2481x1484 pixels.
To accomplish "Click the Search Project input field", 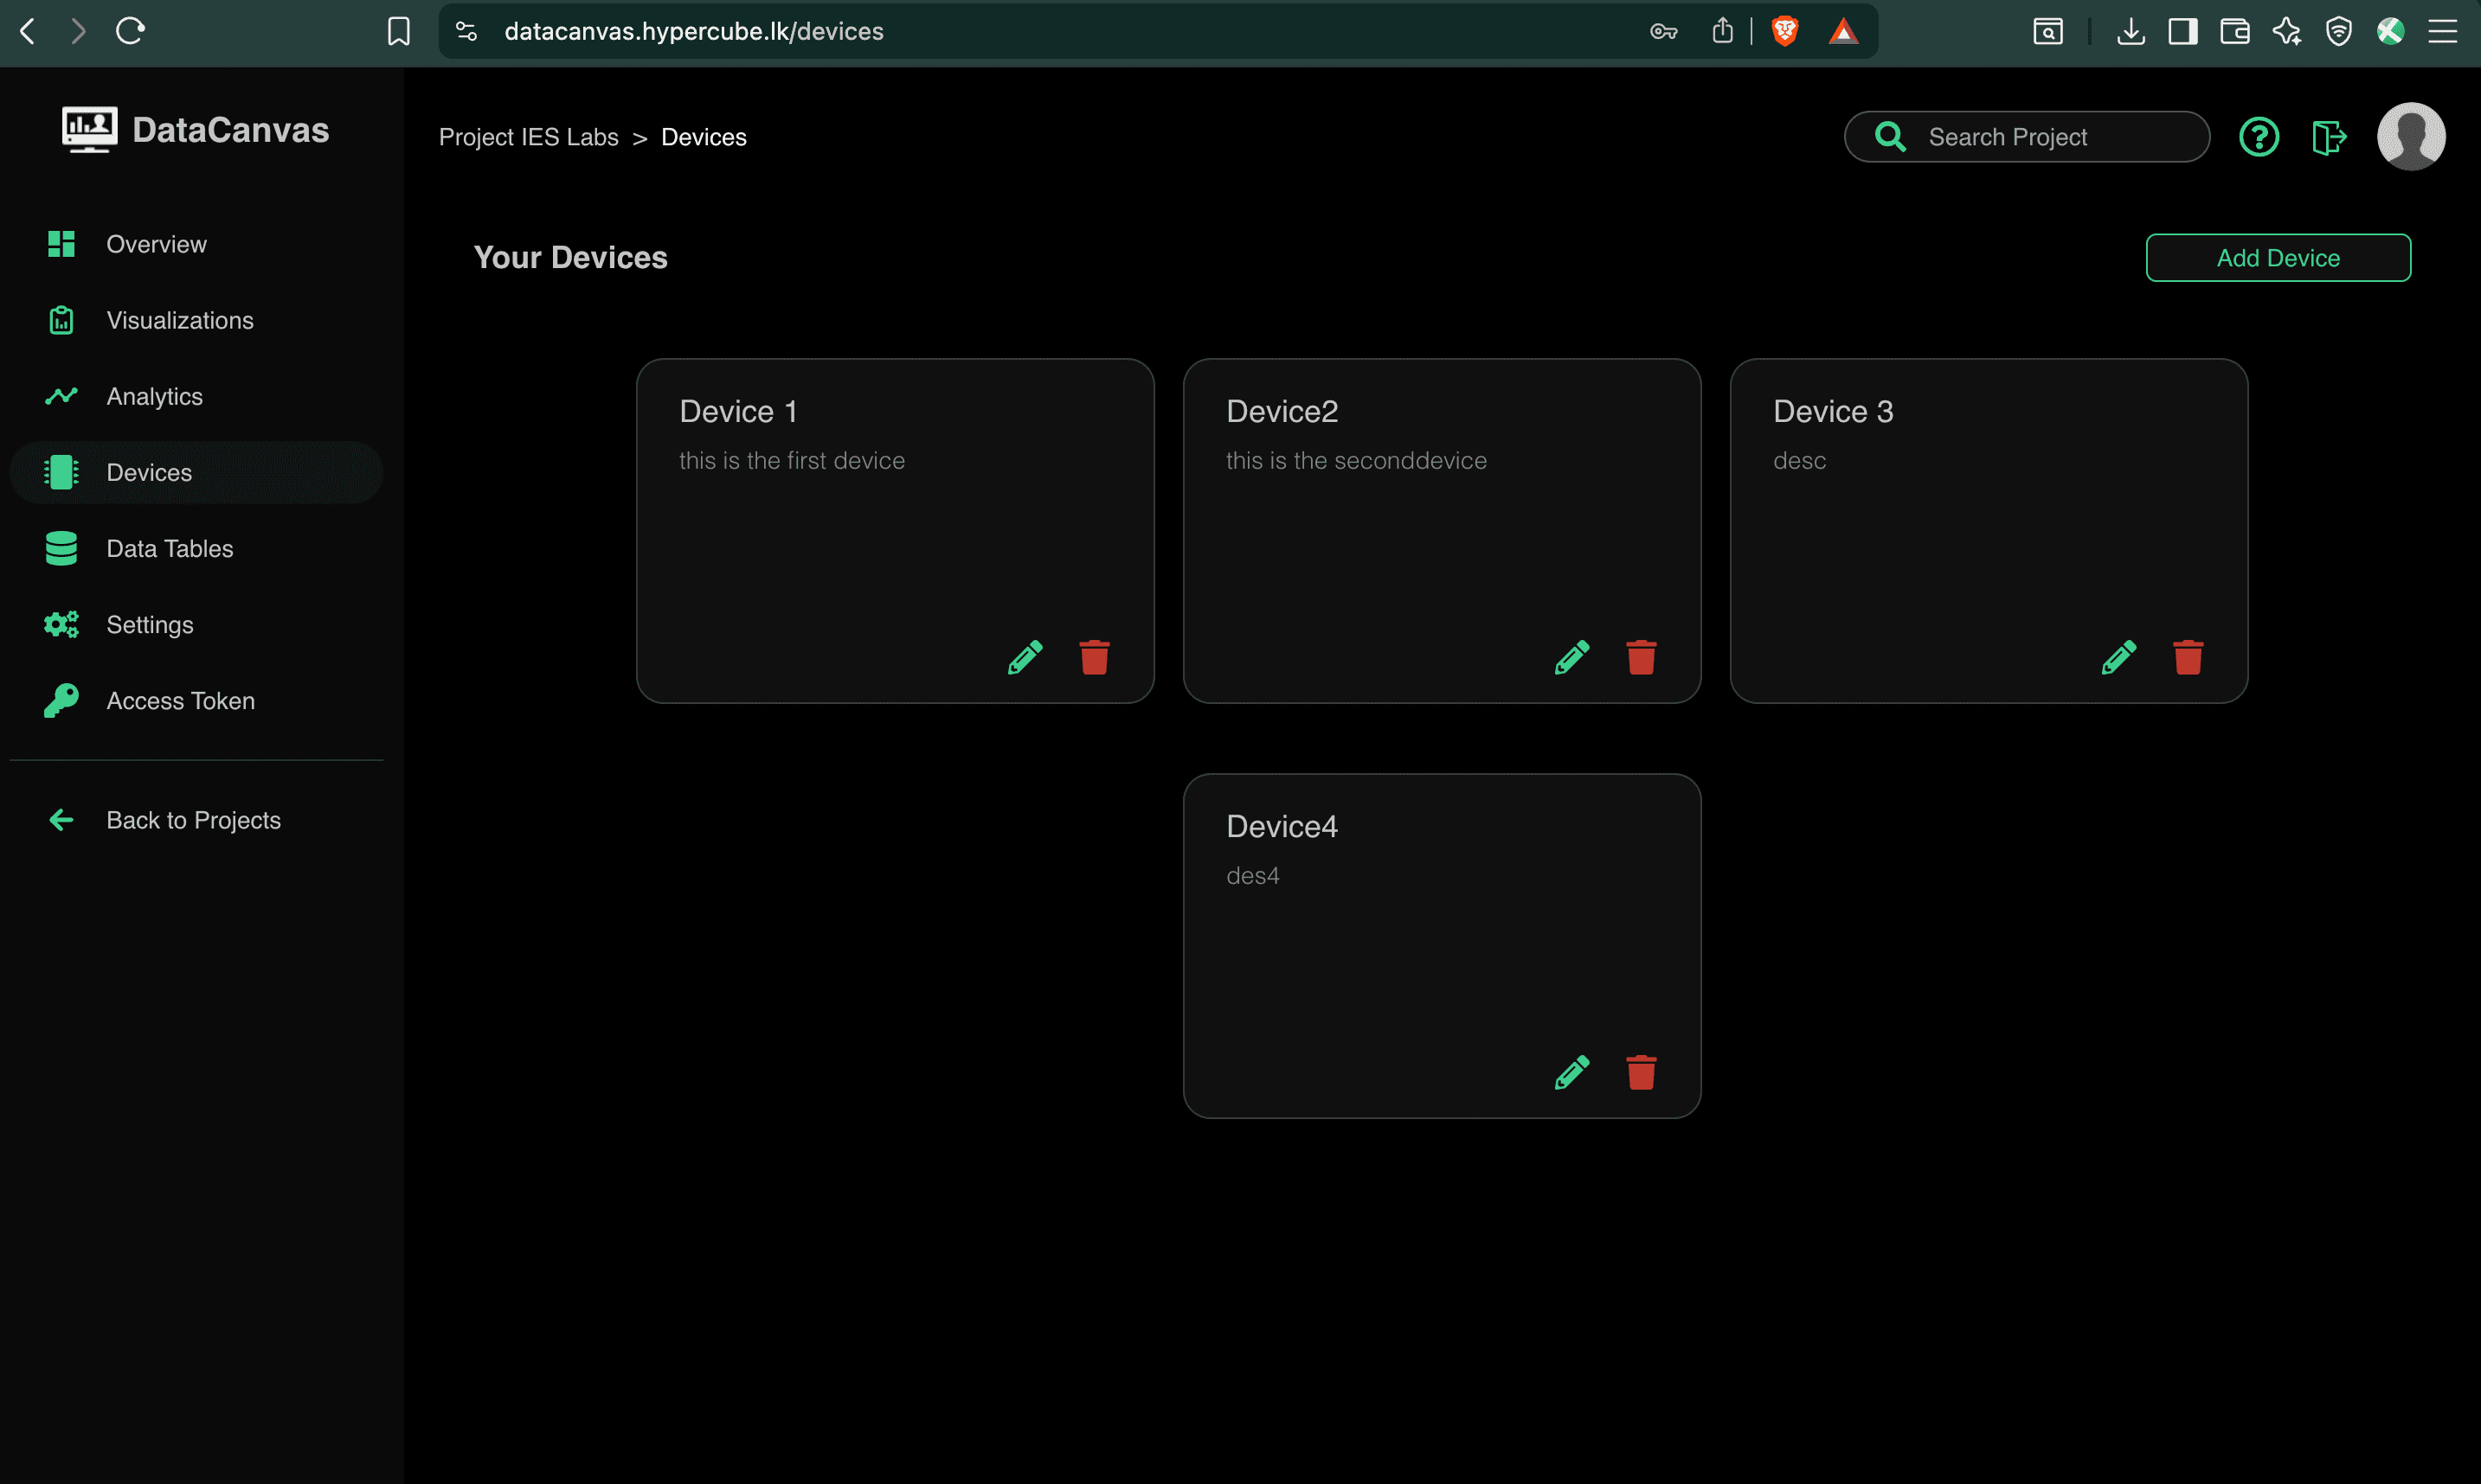I will (2027, 136).
